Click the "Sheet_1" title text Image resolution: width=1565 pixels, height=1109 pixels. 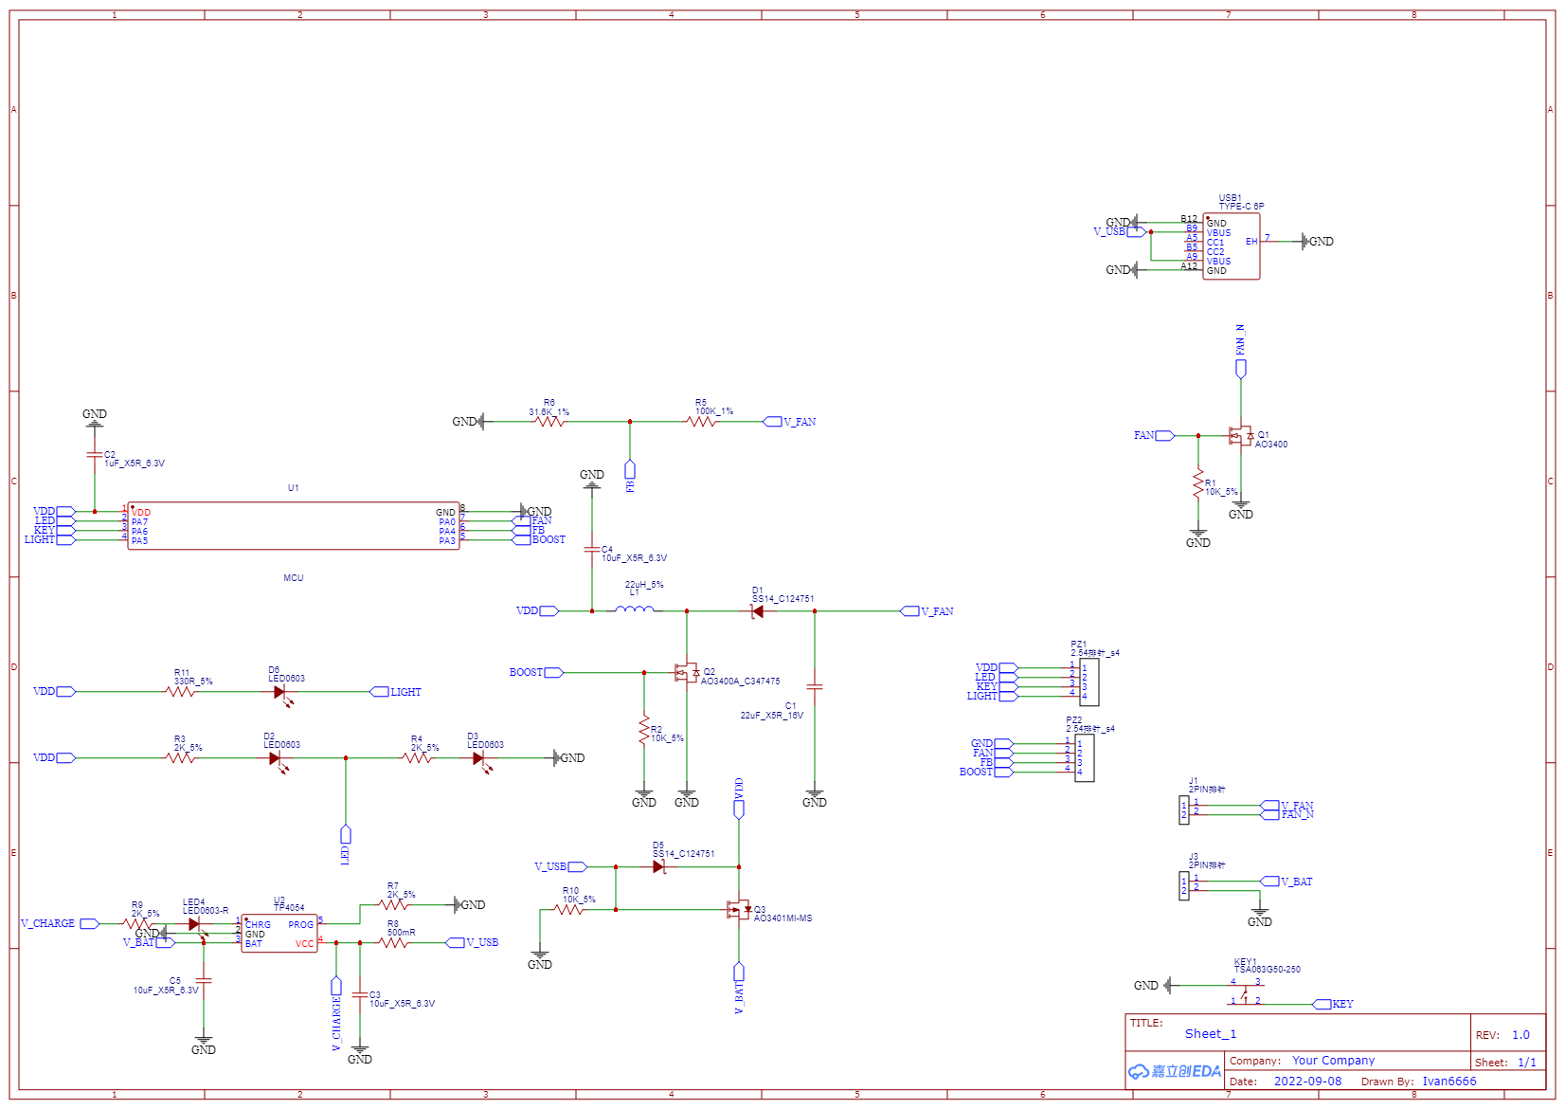(1211, 1034)
